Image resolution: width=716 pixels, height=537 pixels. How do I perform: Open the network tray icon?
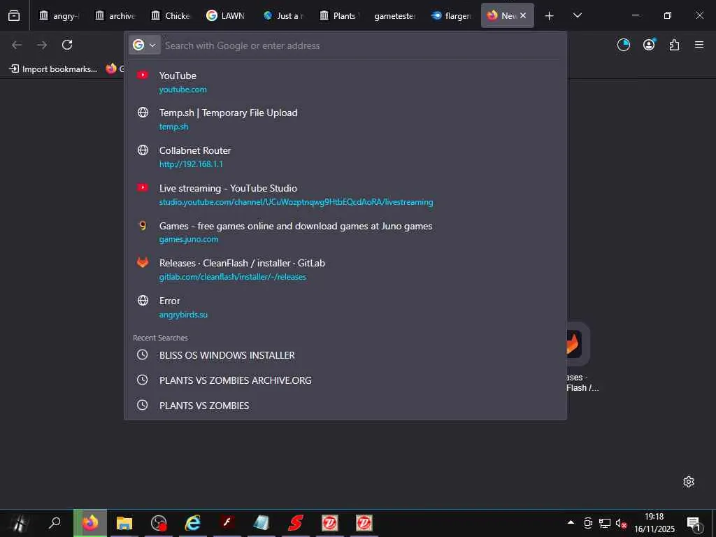click(x=605, y=523)
